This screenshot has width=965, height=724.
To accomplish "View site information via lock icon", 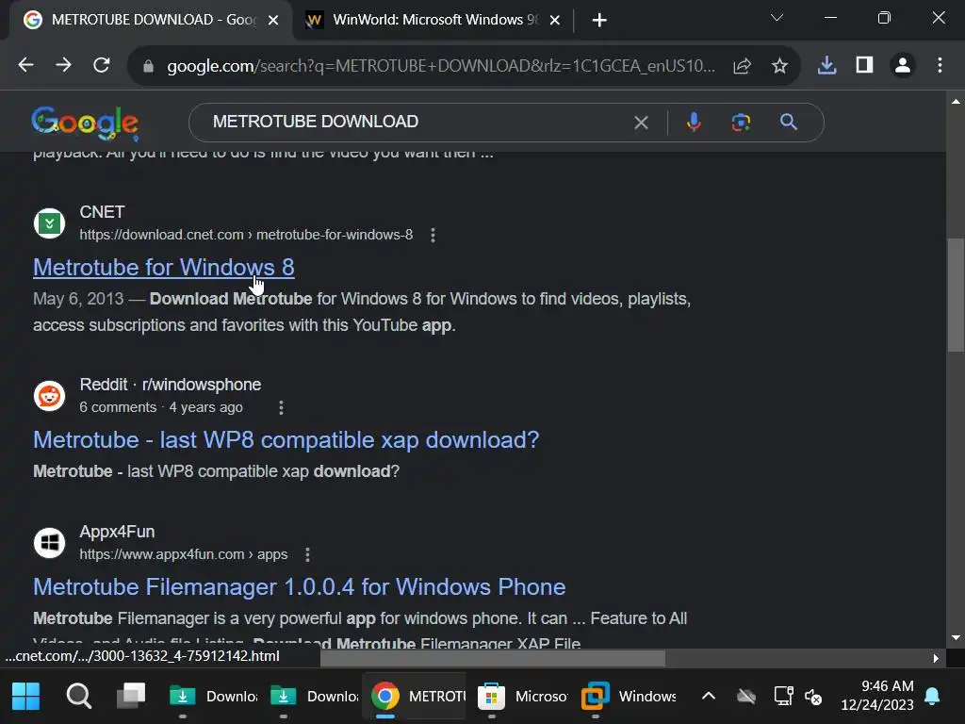I will [x=148, y=66].
